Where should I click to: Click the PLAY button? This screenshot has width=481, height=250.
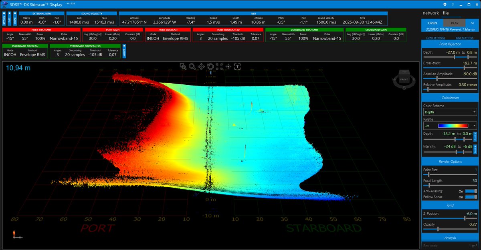455,23
